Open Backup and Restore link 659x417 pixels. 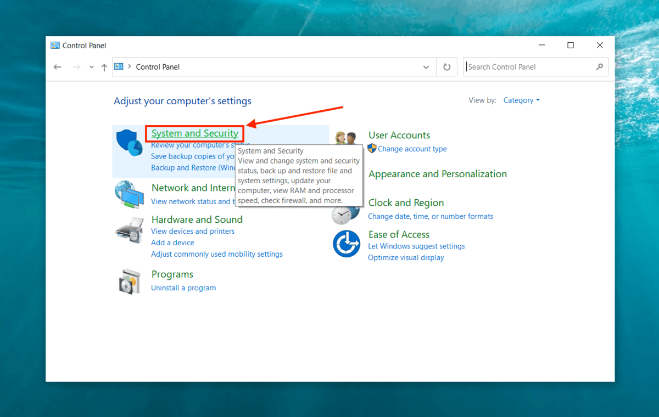click(193, 168)
